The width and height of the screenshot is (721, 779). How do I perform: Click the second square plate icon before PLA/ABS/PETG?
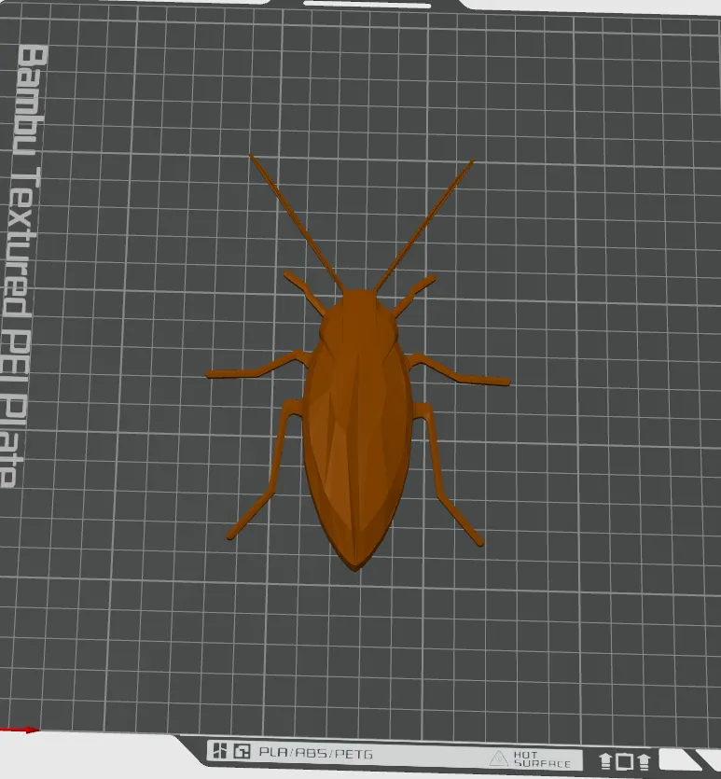[x=242, y=750]
